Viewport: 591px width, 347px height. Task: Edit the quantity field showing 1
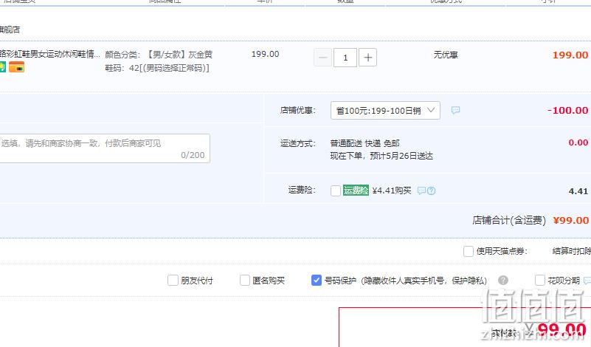point(345,58)
